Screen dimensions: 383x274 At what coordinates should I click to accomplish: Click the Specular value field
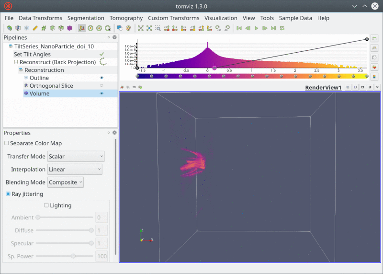pos(101,243)
